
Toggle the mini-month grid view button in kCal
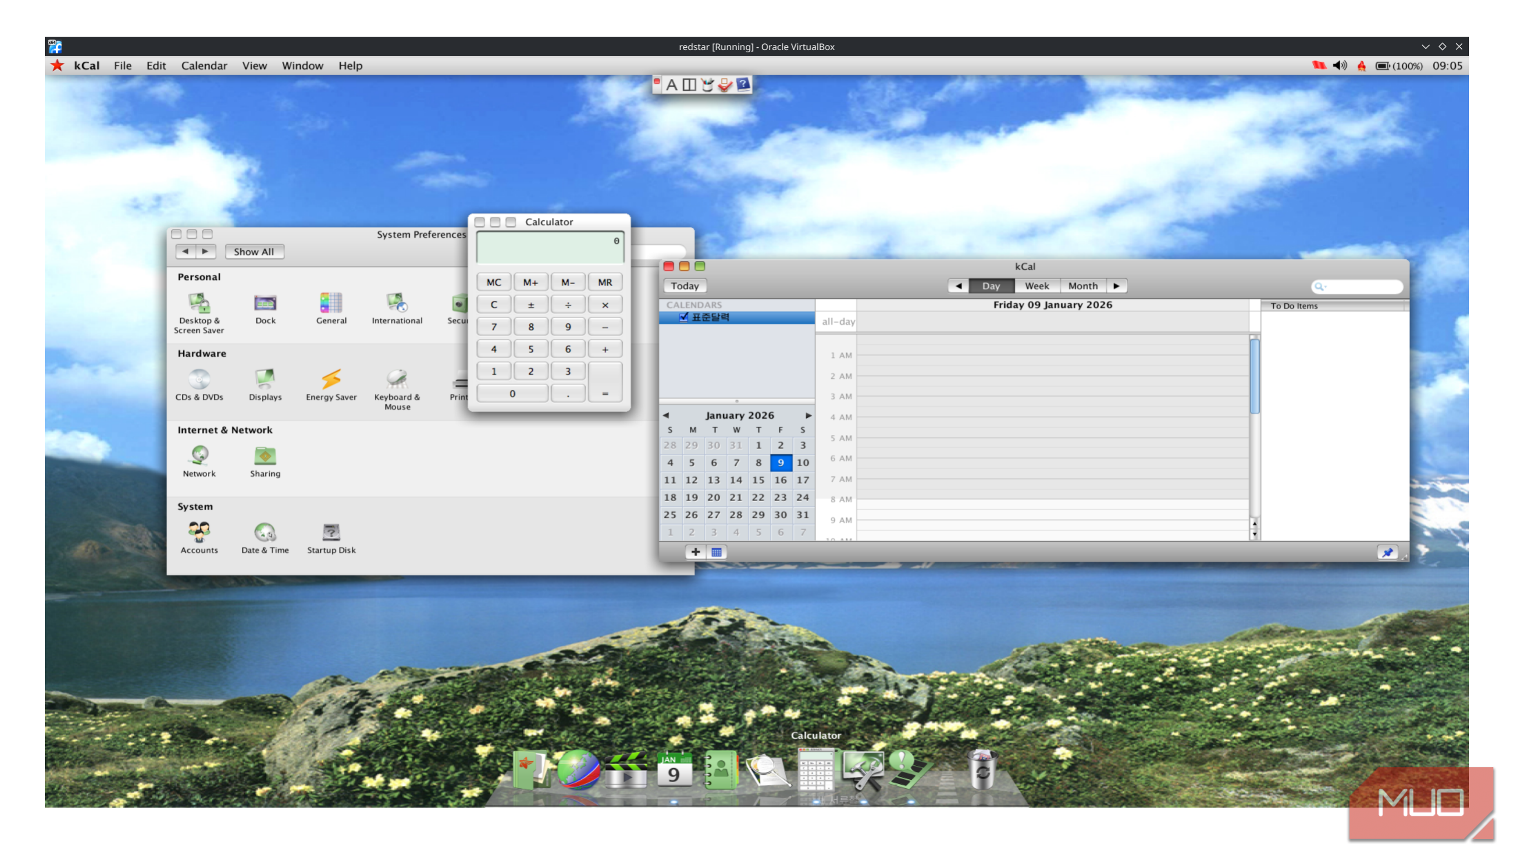tap(716, 552)
